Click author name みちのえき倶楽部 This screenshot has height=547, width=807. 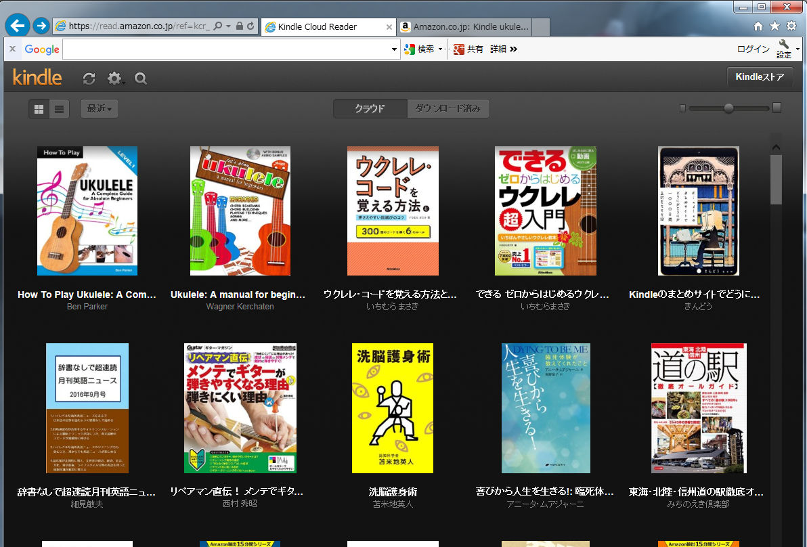click(698, 504)
